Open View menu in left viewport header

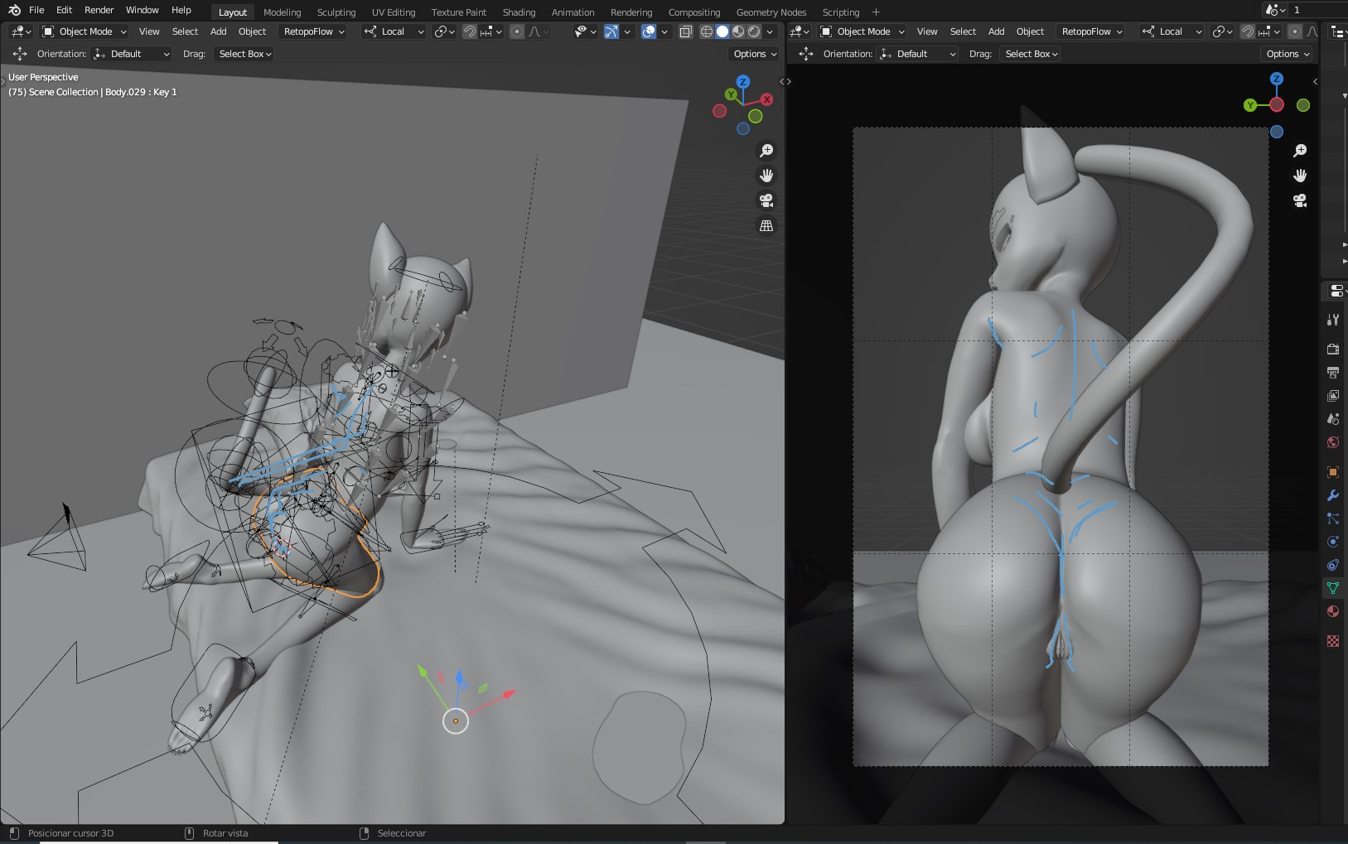coord(149,31)
